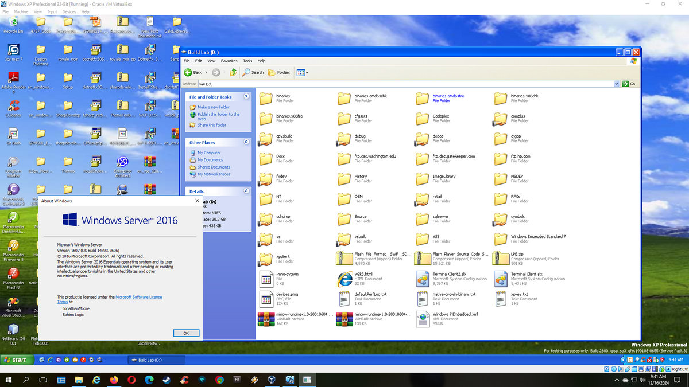Open the Search pane in Explorer
Viewport: 689px width, 387px height.
(253, 72)
